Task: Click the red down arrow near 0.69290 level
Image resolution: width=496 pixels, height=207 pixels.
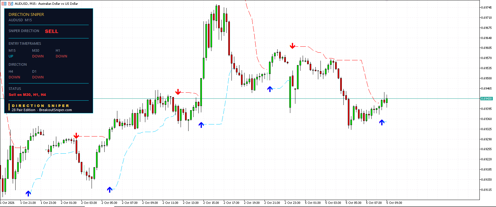Action: (x=76, y=136)
